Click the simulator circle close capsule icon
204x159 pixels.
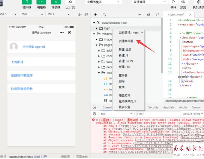70,33
